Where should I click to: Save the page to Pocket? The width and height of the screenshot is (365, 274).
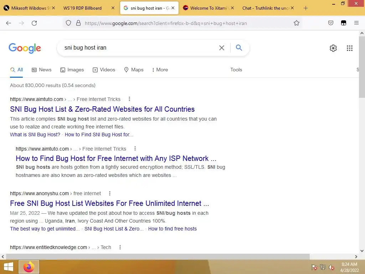[x=330, y=23]
